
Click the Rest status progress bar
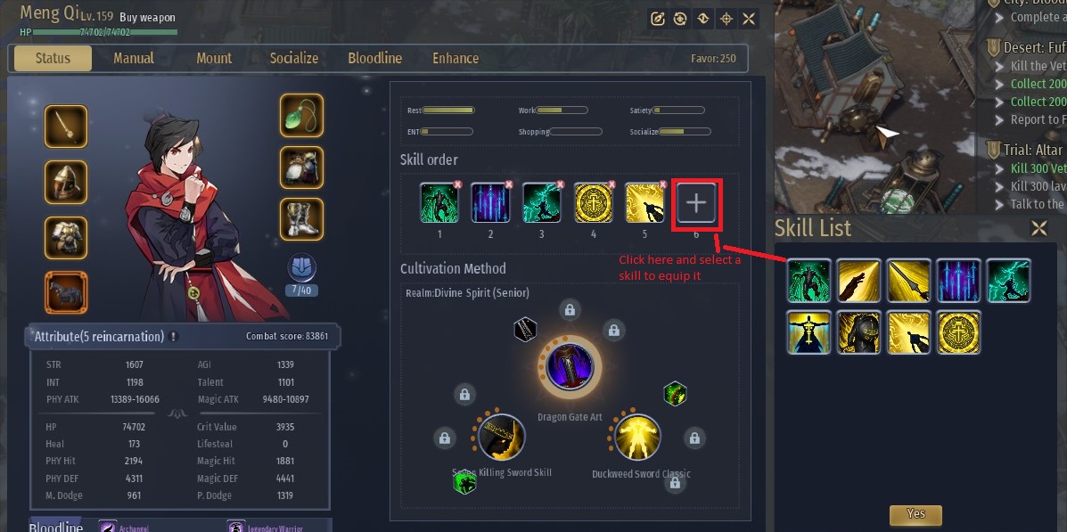point(448,110)
